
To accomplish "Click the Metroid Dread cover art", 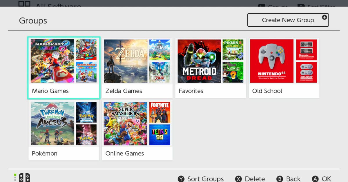I will coord(199,61).
